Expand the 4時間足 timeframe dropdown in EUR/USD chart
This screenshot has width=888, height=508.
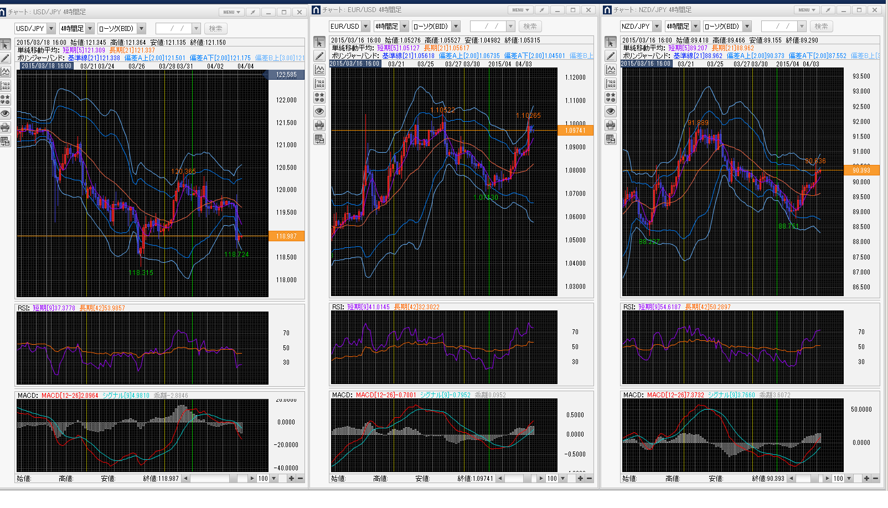[404, 27]
